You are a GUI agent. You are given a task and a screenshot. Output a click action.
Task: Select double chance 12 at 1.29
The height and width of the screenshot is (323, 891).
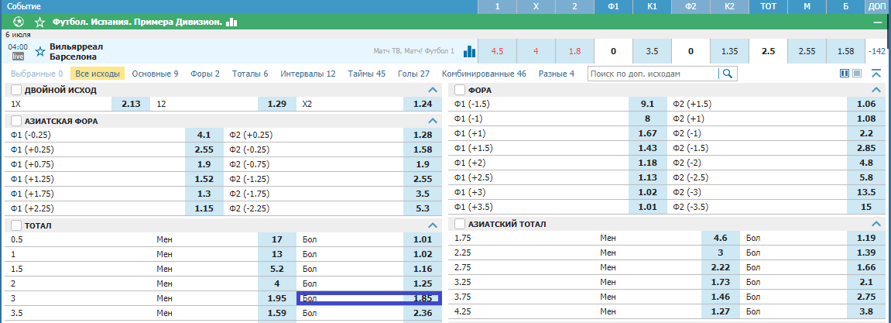(x=277, y=104)
